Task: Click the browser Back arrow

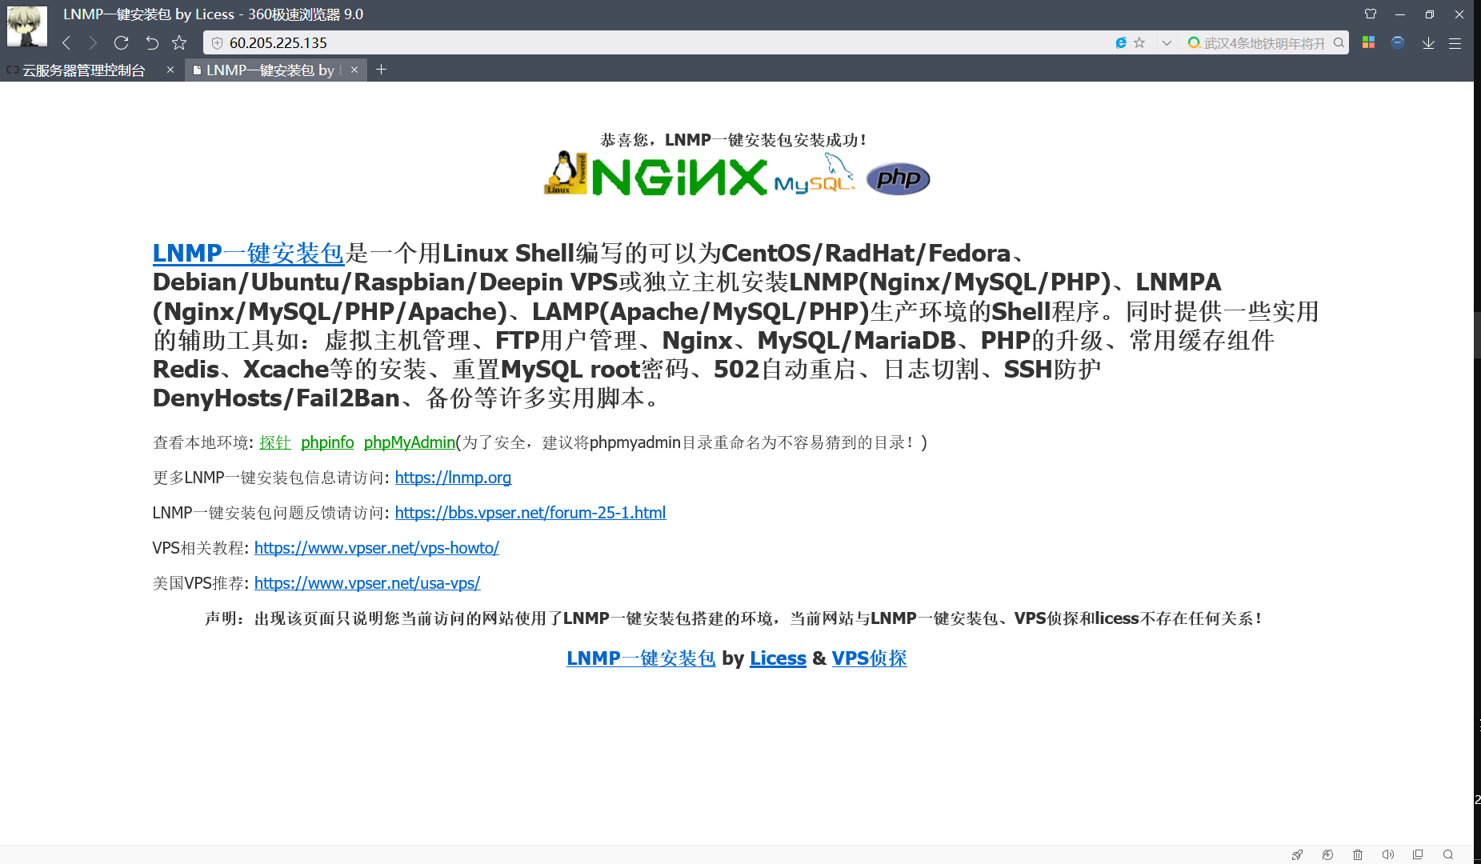Action: (66, 42)
